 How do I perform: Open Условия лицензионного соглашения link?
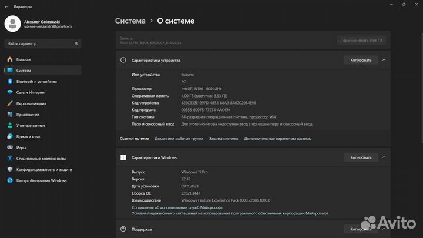(230, 213)
